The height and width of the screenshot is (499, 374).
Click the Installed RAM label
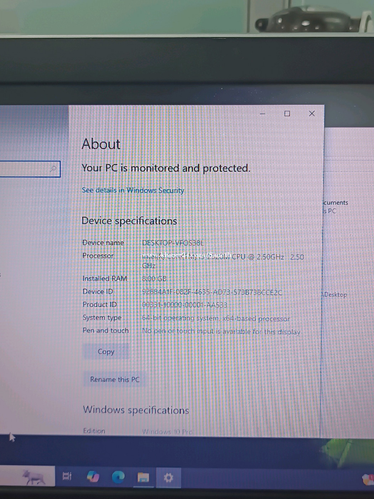click(x=105, y=279)
